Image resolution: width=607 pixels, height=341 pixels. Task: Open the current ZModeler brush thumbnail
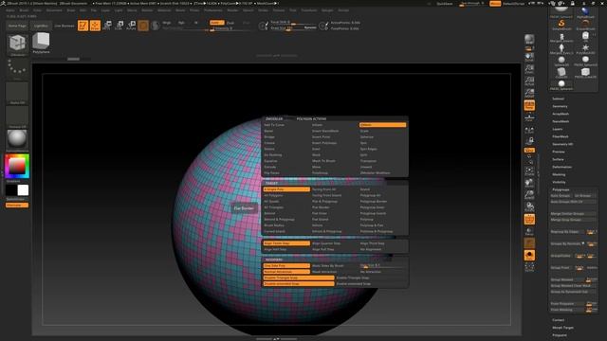pyautogui.click(x=17, y=44)
